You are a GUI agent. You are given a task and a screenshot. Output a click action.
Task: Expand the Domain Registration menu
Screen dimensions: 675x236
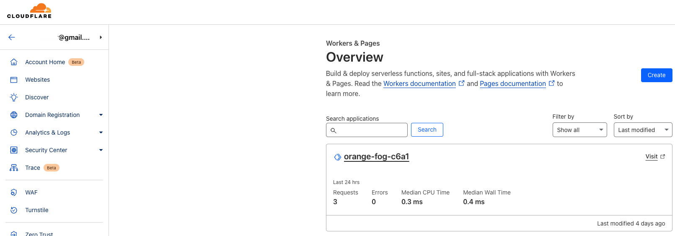click(101, 115)
